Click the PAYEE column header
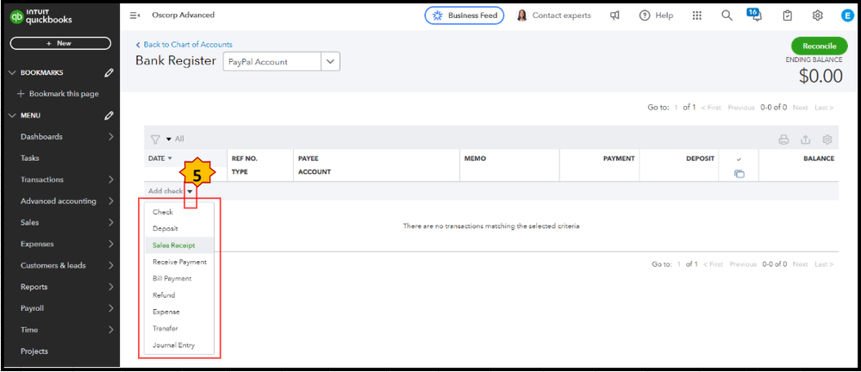The width and height of the screenshot is (861, 372). (x=308, y=158)
